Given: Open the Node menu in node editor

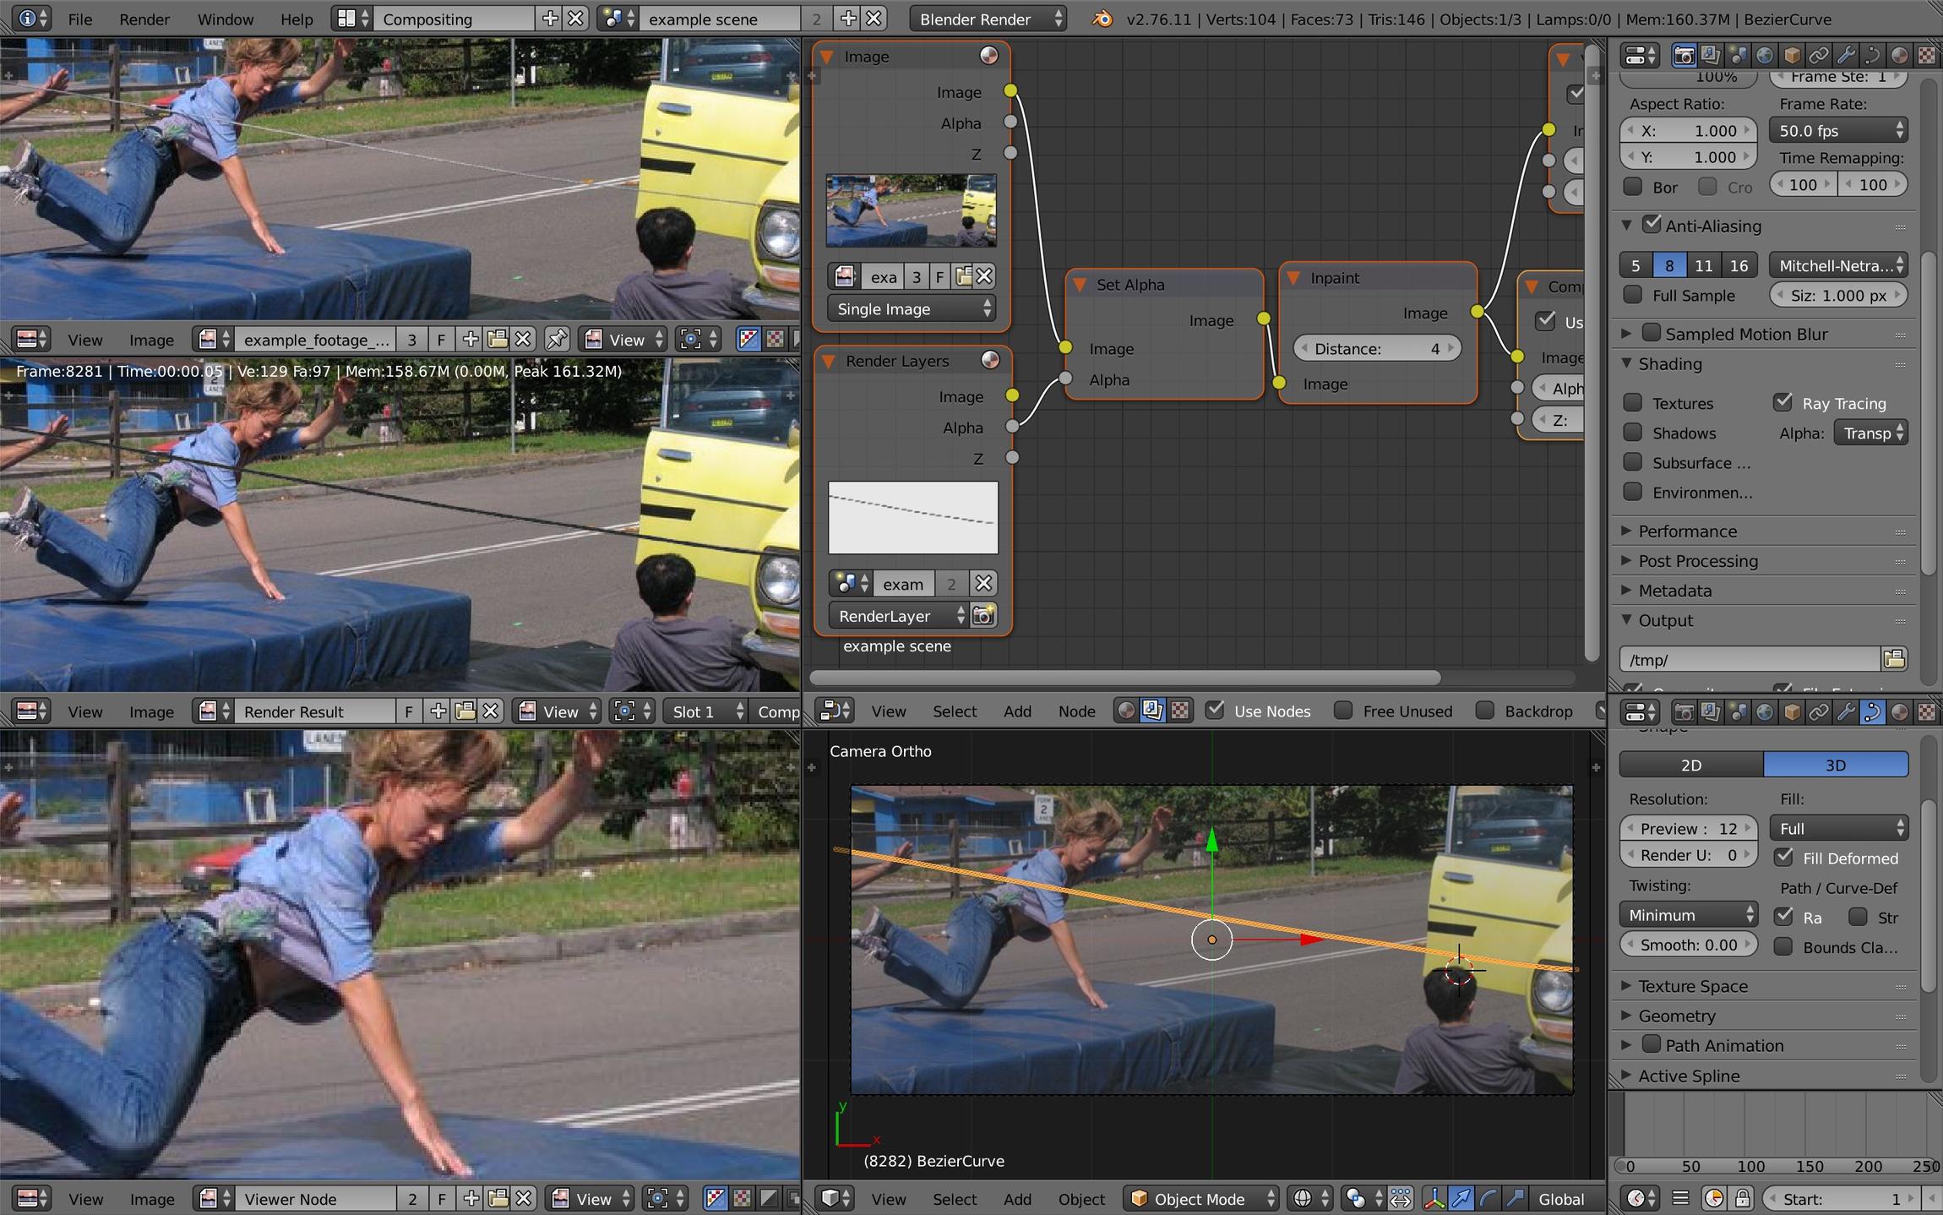Looking at the screenshot, I should click(1076, 711).
